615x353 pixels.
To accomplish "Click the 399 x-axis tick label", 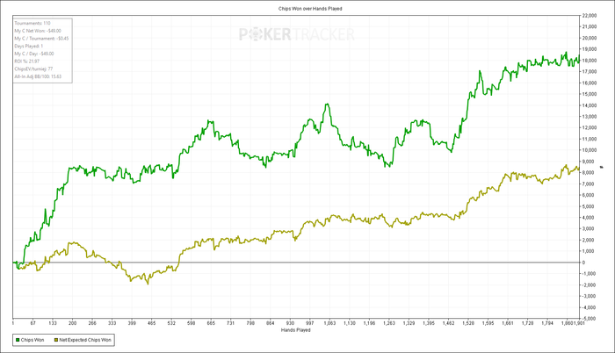I will pyautogui.click(x=132, y=323).
